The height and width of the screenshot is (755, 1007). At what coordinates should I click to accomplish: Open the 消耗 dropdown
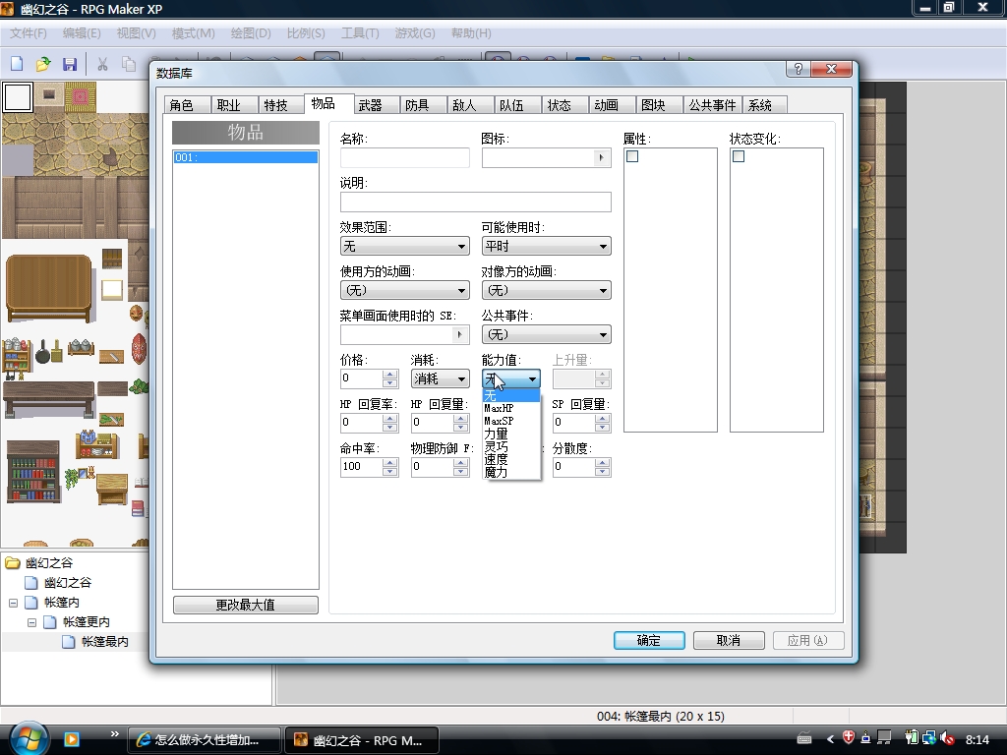[440, 378]
